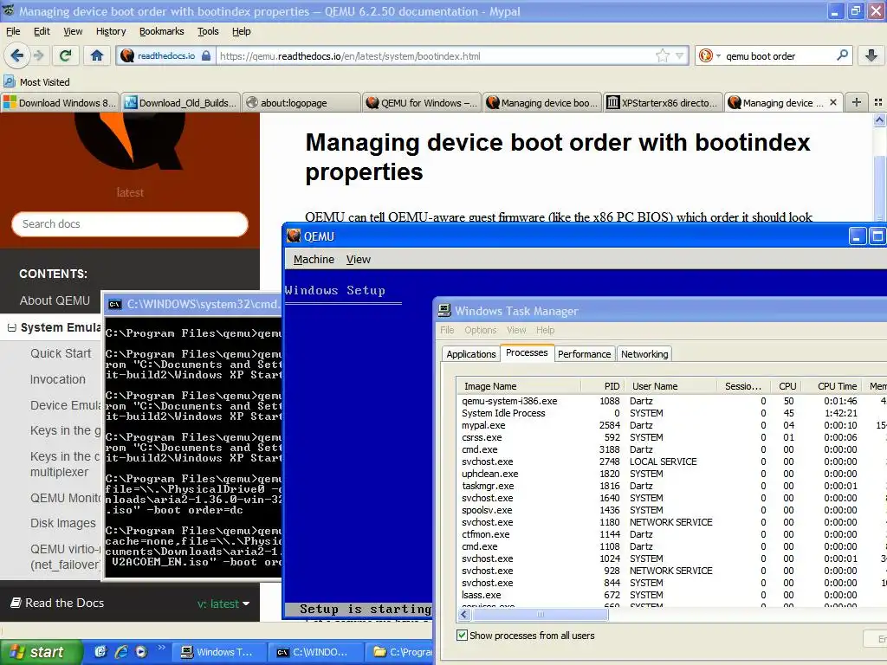The image size is (887, 665).
Task: Open the Quick Start docs link
Action: click(x=61, y=353)
